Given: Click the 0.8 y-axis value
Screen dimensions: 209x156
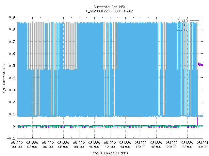Looking at the screenshot, I should [12, 29].
